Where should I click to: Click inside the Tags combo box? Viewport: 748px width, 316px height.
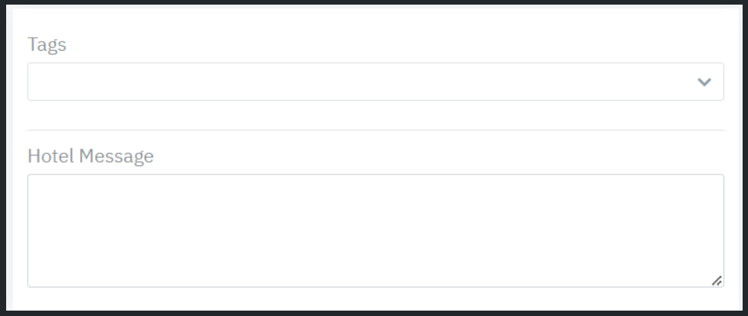pos(375,81)
